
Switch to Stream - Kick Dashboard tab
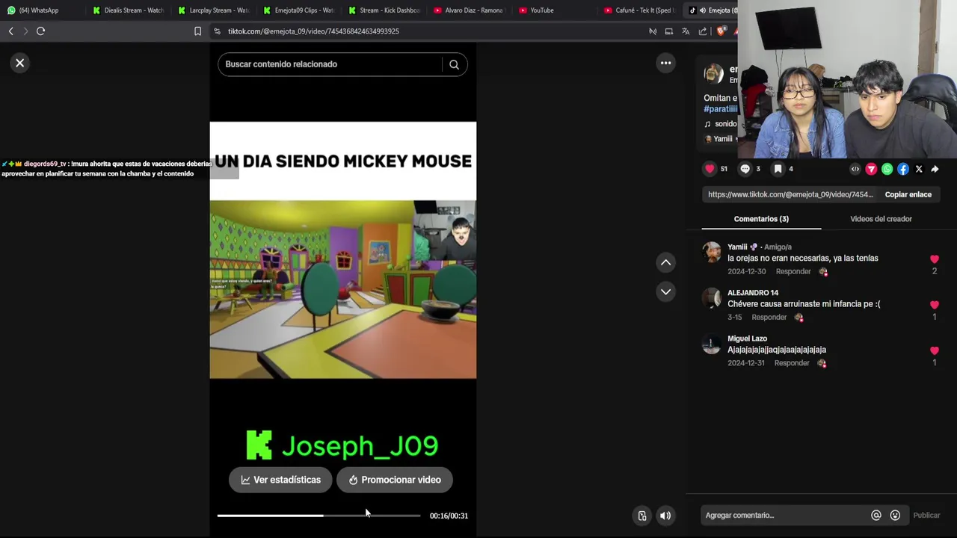384,10
